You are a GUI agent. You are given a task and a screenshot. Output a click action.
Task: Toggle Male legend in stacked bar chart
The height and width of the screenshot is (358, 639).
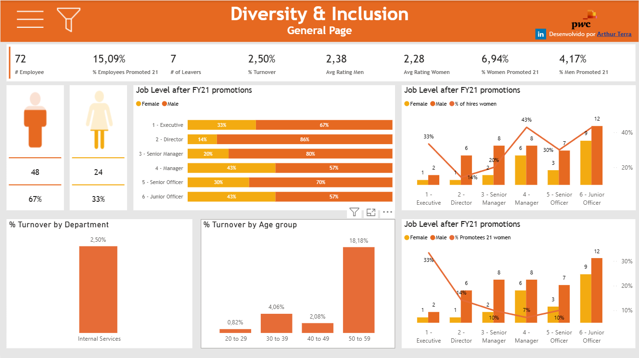click(170, 104)
